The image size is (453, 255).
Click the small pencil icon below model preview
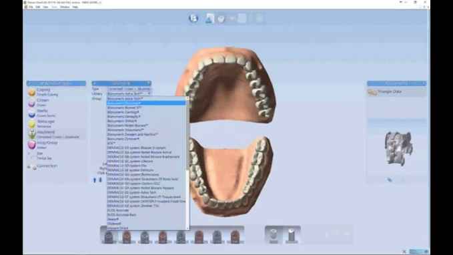[390, 180]
